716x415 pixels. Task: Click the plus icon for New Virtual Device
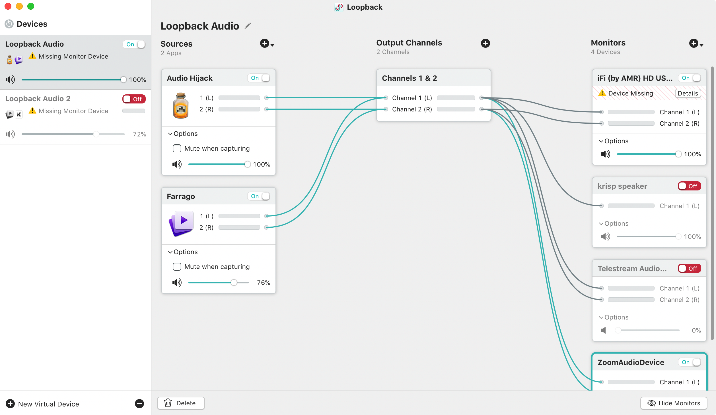[x=10, y=404]
